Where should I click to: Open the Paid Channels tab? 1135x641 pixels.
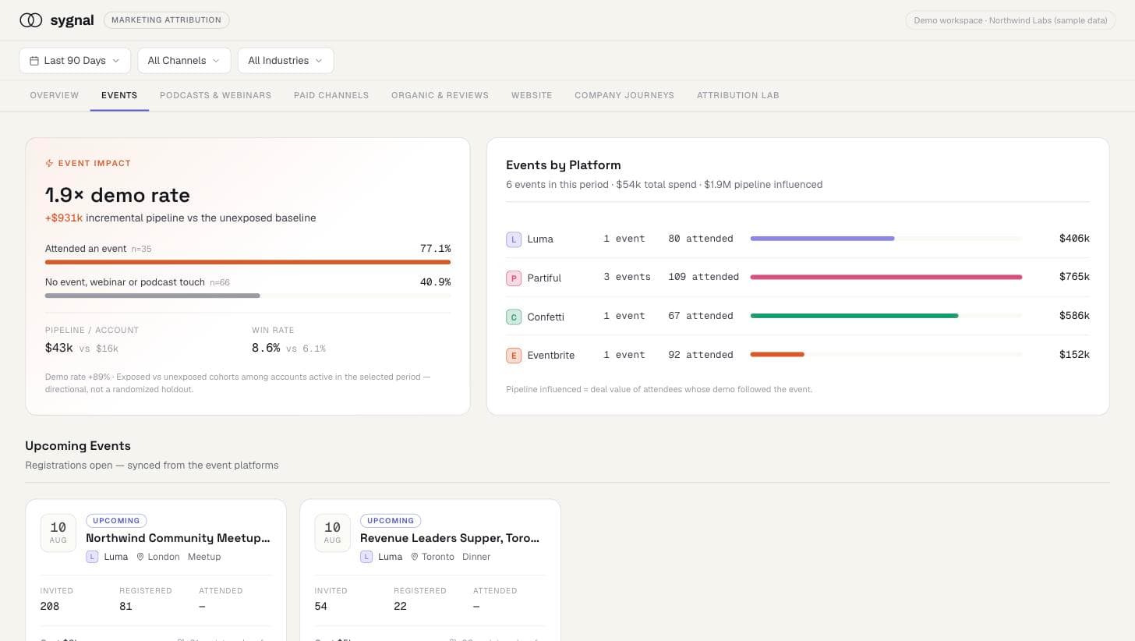point(331,95)
